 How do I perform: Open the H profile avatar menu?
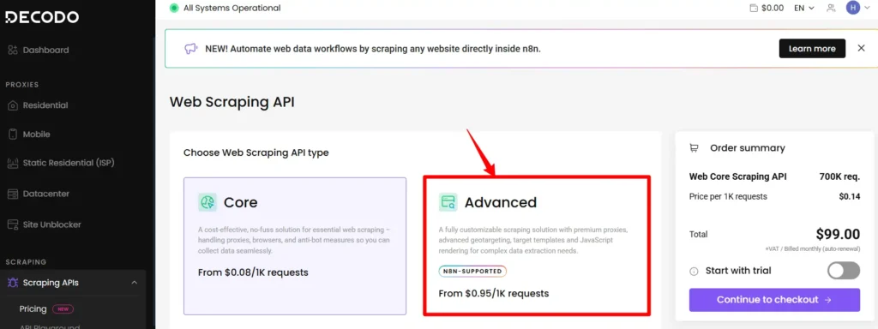[x=853, y=8]
